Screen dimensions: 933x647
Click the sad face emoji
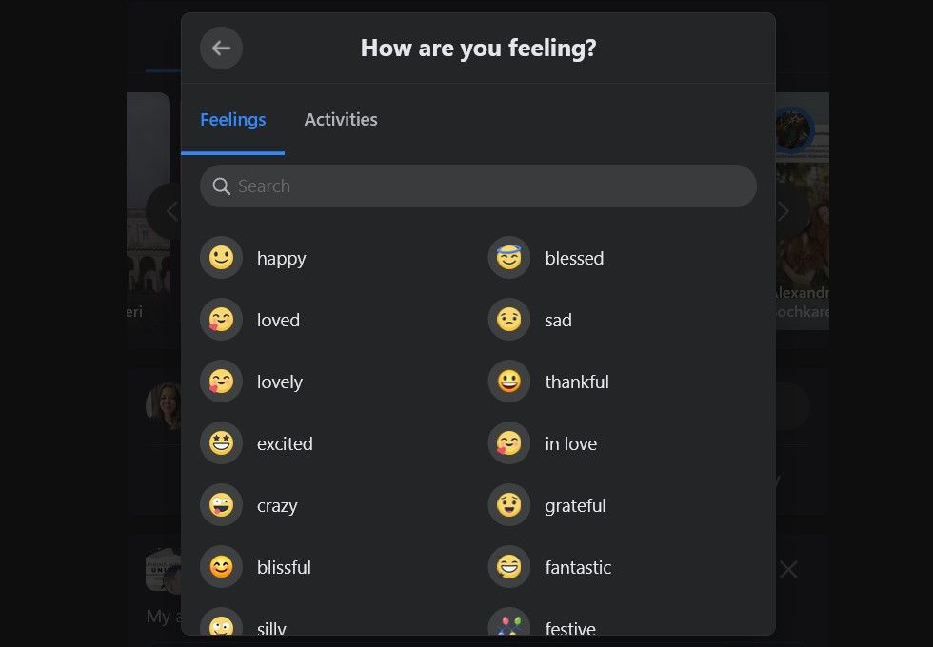tap(509, 320)
